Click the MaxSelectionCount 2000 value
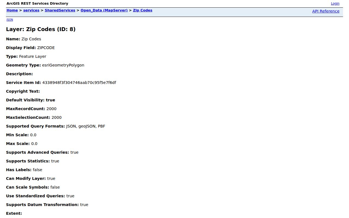Image resolution: width=349 pixels, height=218 pixels. (56, 117)
